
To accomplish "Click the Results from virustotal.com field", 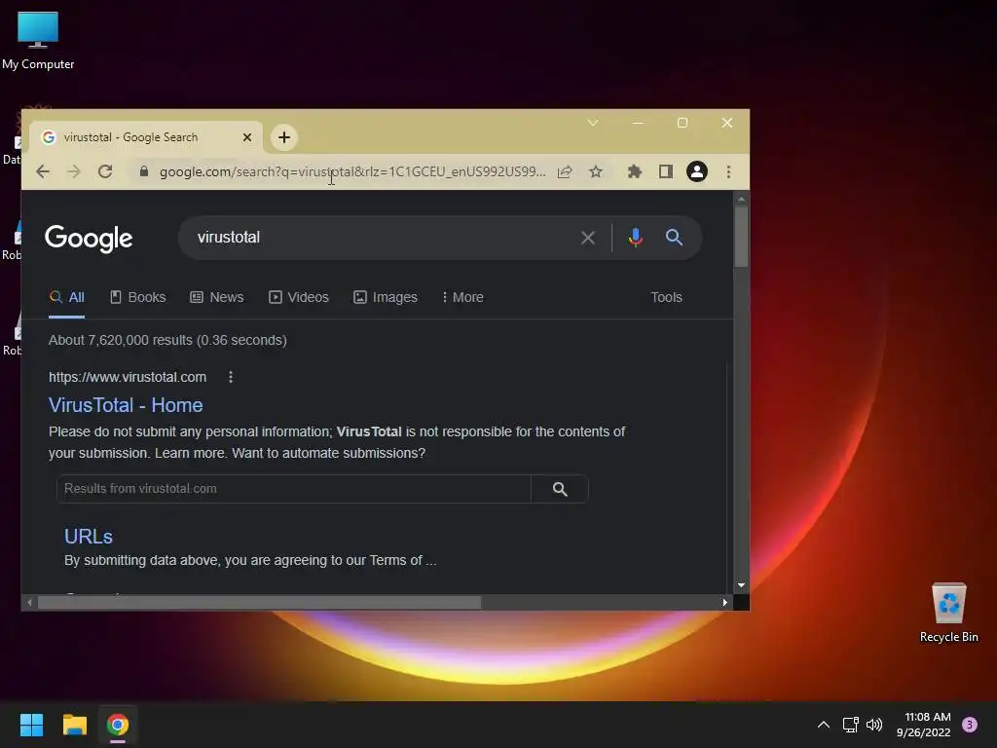I will tap(294, 489).
